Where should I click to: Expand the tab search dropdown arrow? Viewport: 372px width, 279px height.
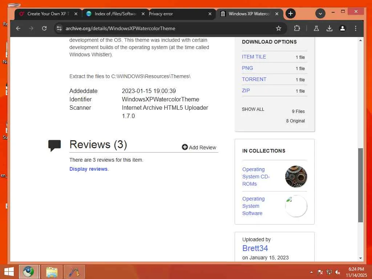(x=320, y=13)
